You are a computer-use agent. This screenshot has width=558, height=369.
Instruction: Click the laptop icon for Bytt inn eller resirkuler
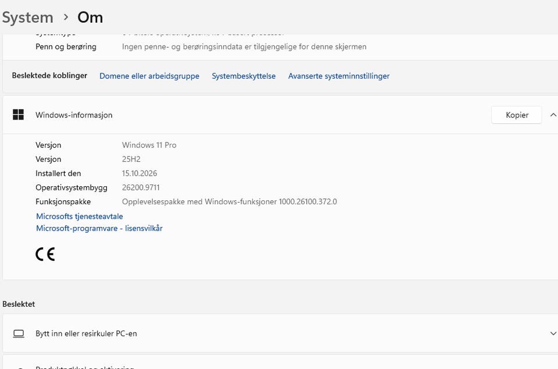pyautogui.click(x=19, y=333)
